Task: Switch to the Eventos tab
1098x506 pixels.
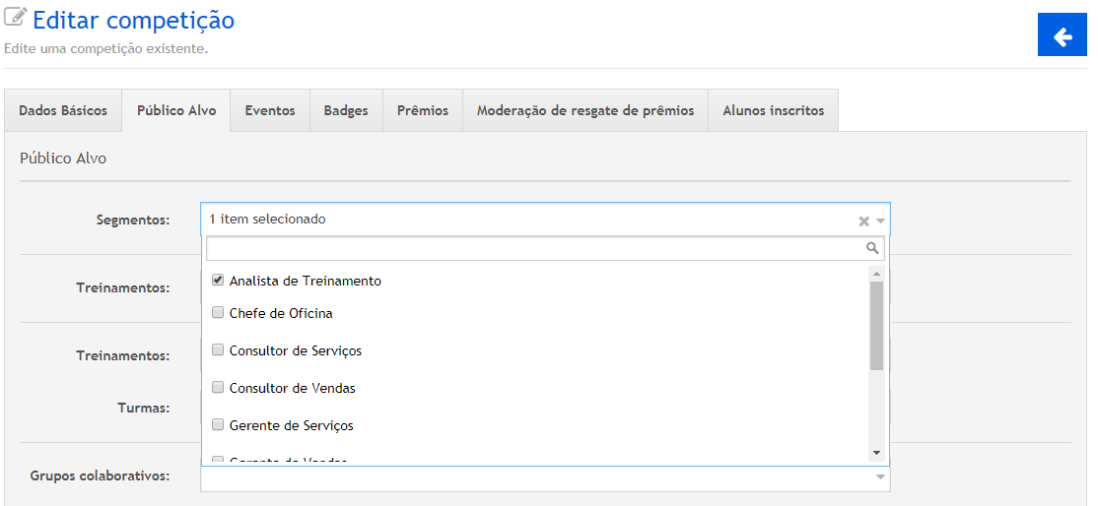Action: [270, 110]
